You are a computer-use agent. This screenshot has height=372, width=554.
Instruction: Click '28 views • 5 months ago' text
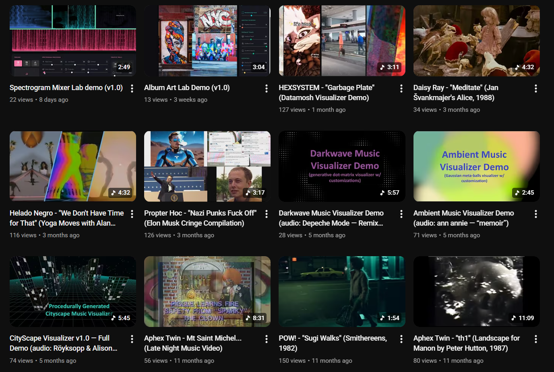312,235
